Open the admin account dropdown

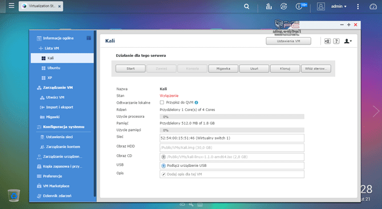point(339,6)
